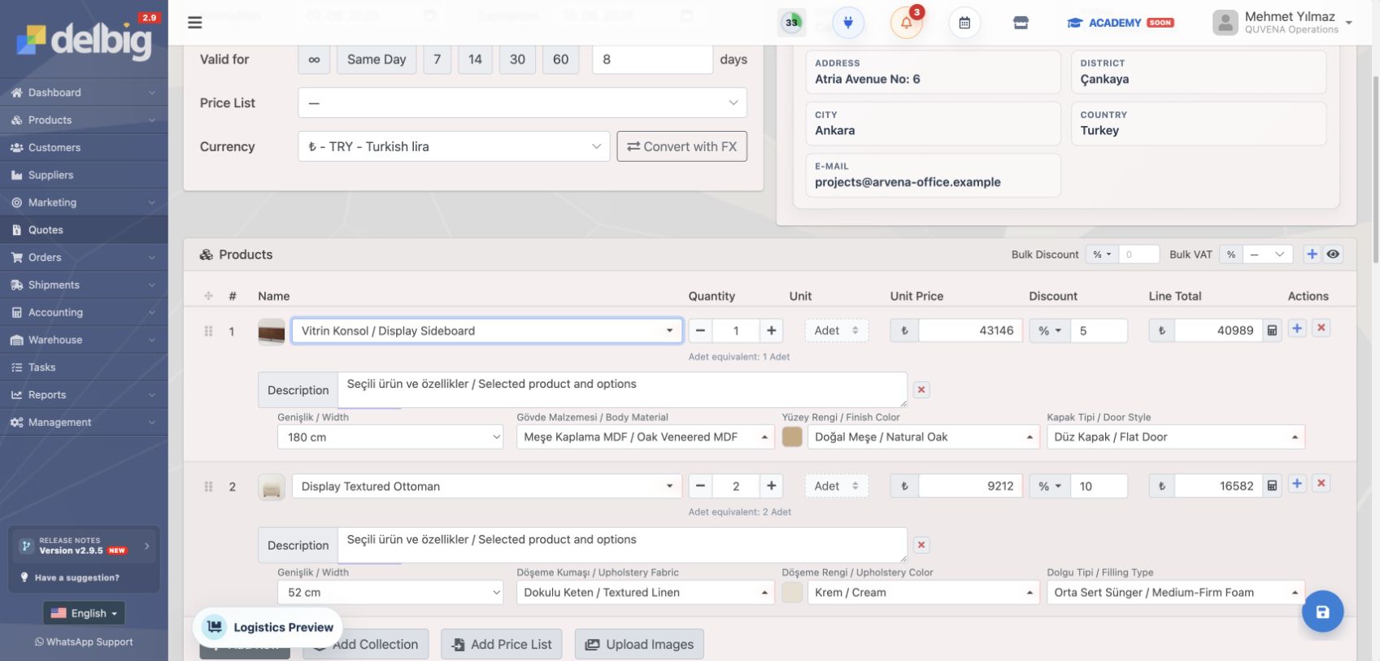1380x661 pixels.
Task: Open Quotes in sidebar
Action: tap(84, 230)
